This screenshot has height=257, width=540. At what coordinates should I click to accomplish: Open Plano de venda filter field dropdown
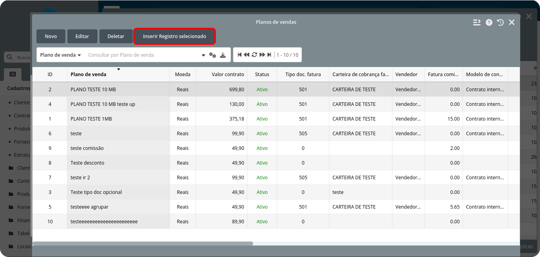(61, 55)
